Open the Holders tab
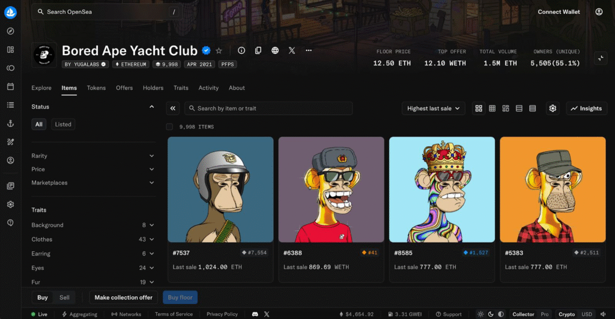 click(x=153, y=88)
